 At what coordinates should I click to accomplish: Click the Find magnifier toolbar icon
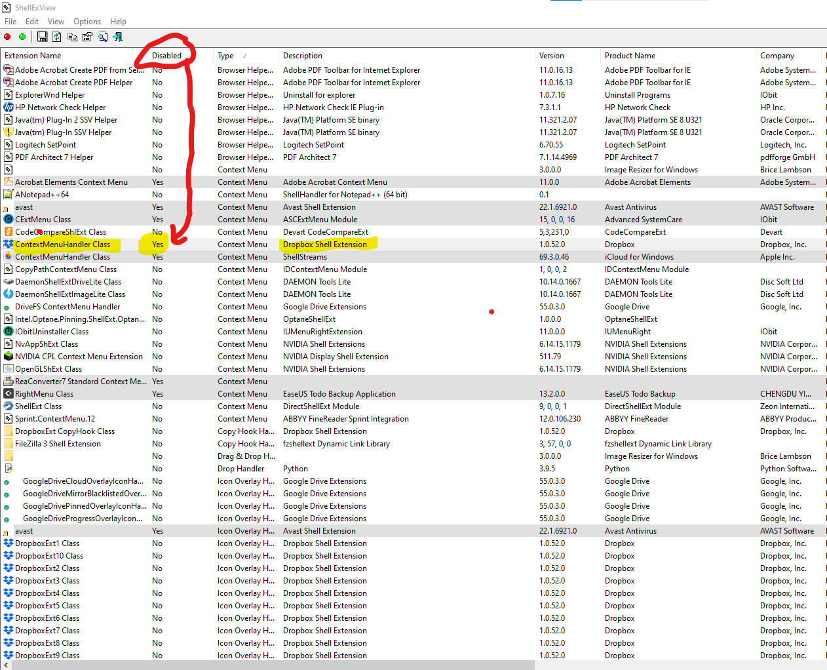(103, 37)
